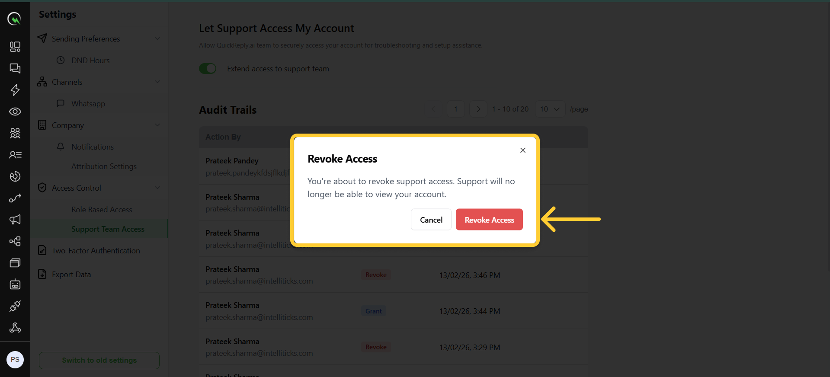Go to next audit trail page
This screenshot has height=377, width=830.
click(478, 109)
